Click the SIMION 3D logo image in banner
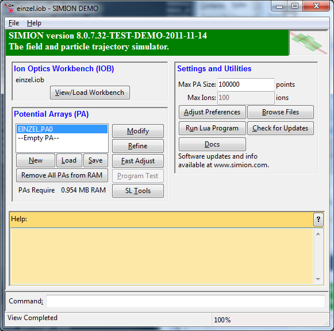This screenshot has height=331, width=334. [308, 43]
